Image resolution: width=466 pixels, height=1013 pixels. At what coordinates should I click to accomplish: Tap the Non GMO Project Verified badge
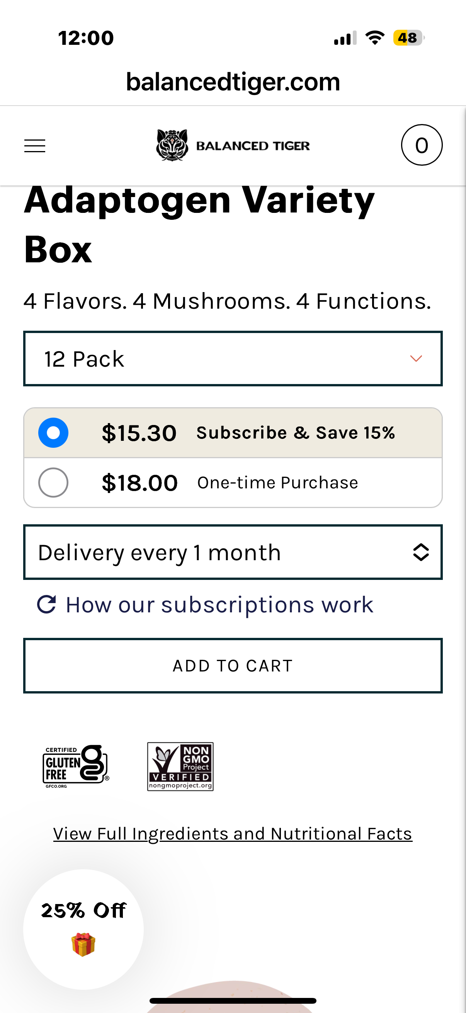pos(180,767)
